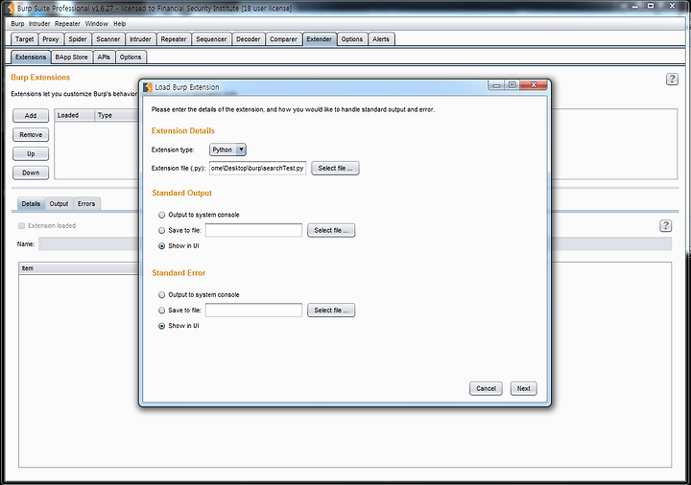Image resolution: width=691 pixels, height=485 pixels.
Task: Open the Extension type Python dropdown
Action: pyautogui.click(x=227, y=150)
